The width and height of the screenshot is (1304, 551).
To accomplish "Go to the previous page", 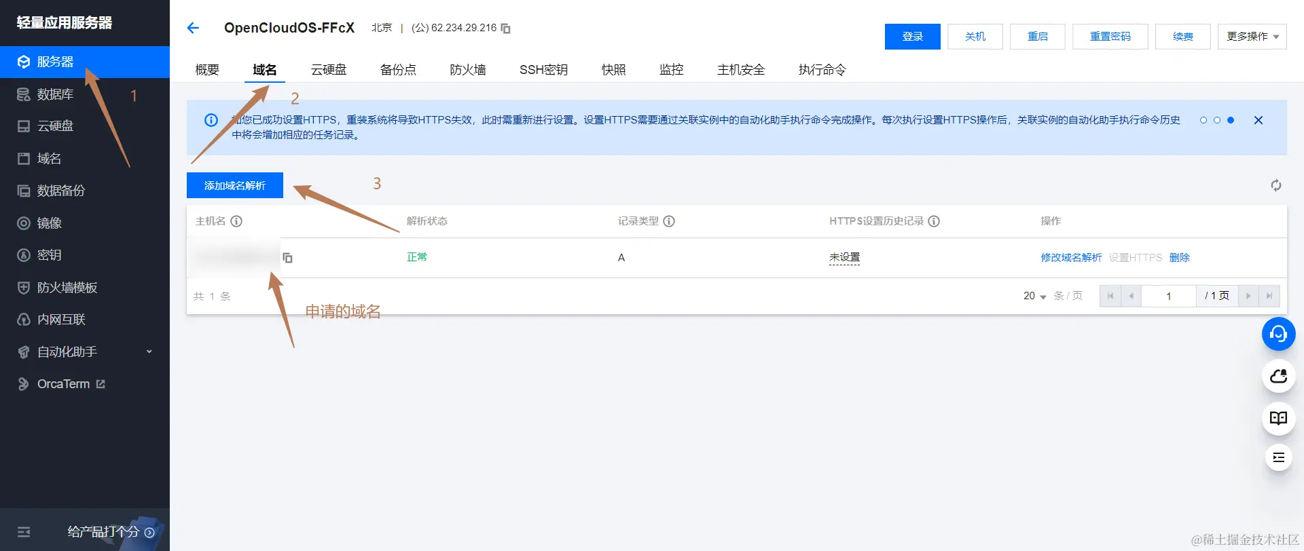I will [1131, 296].
